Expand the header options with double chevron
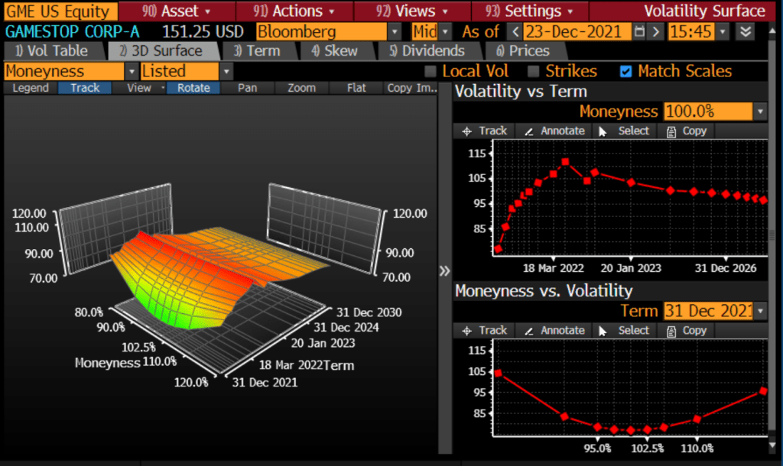The image size is (783, 466). point(745,32)
